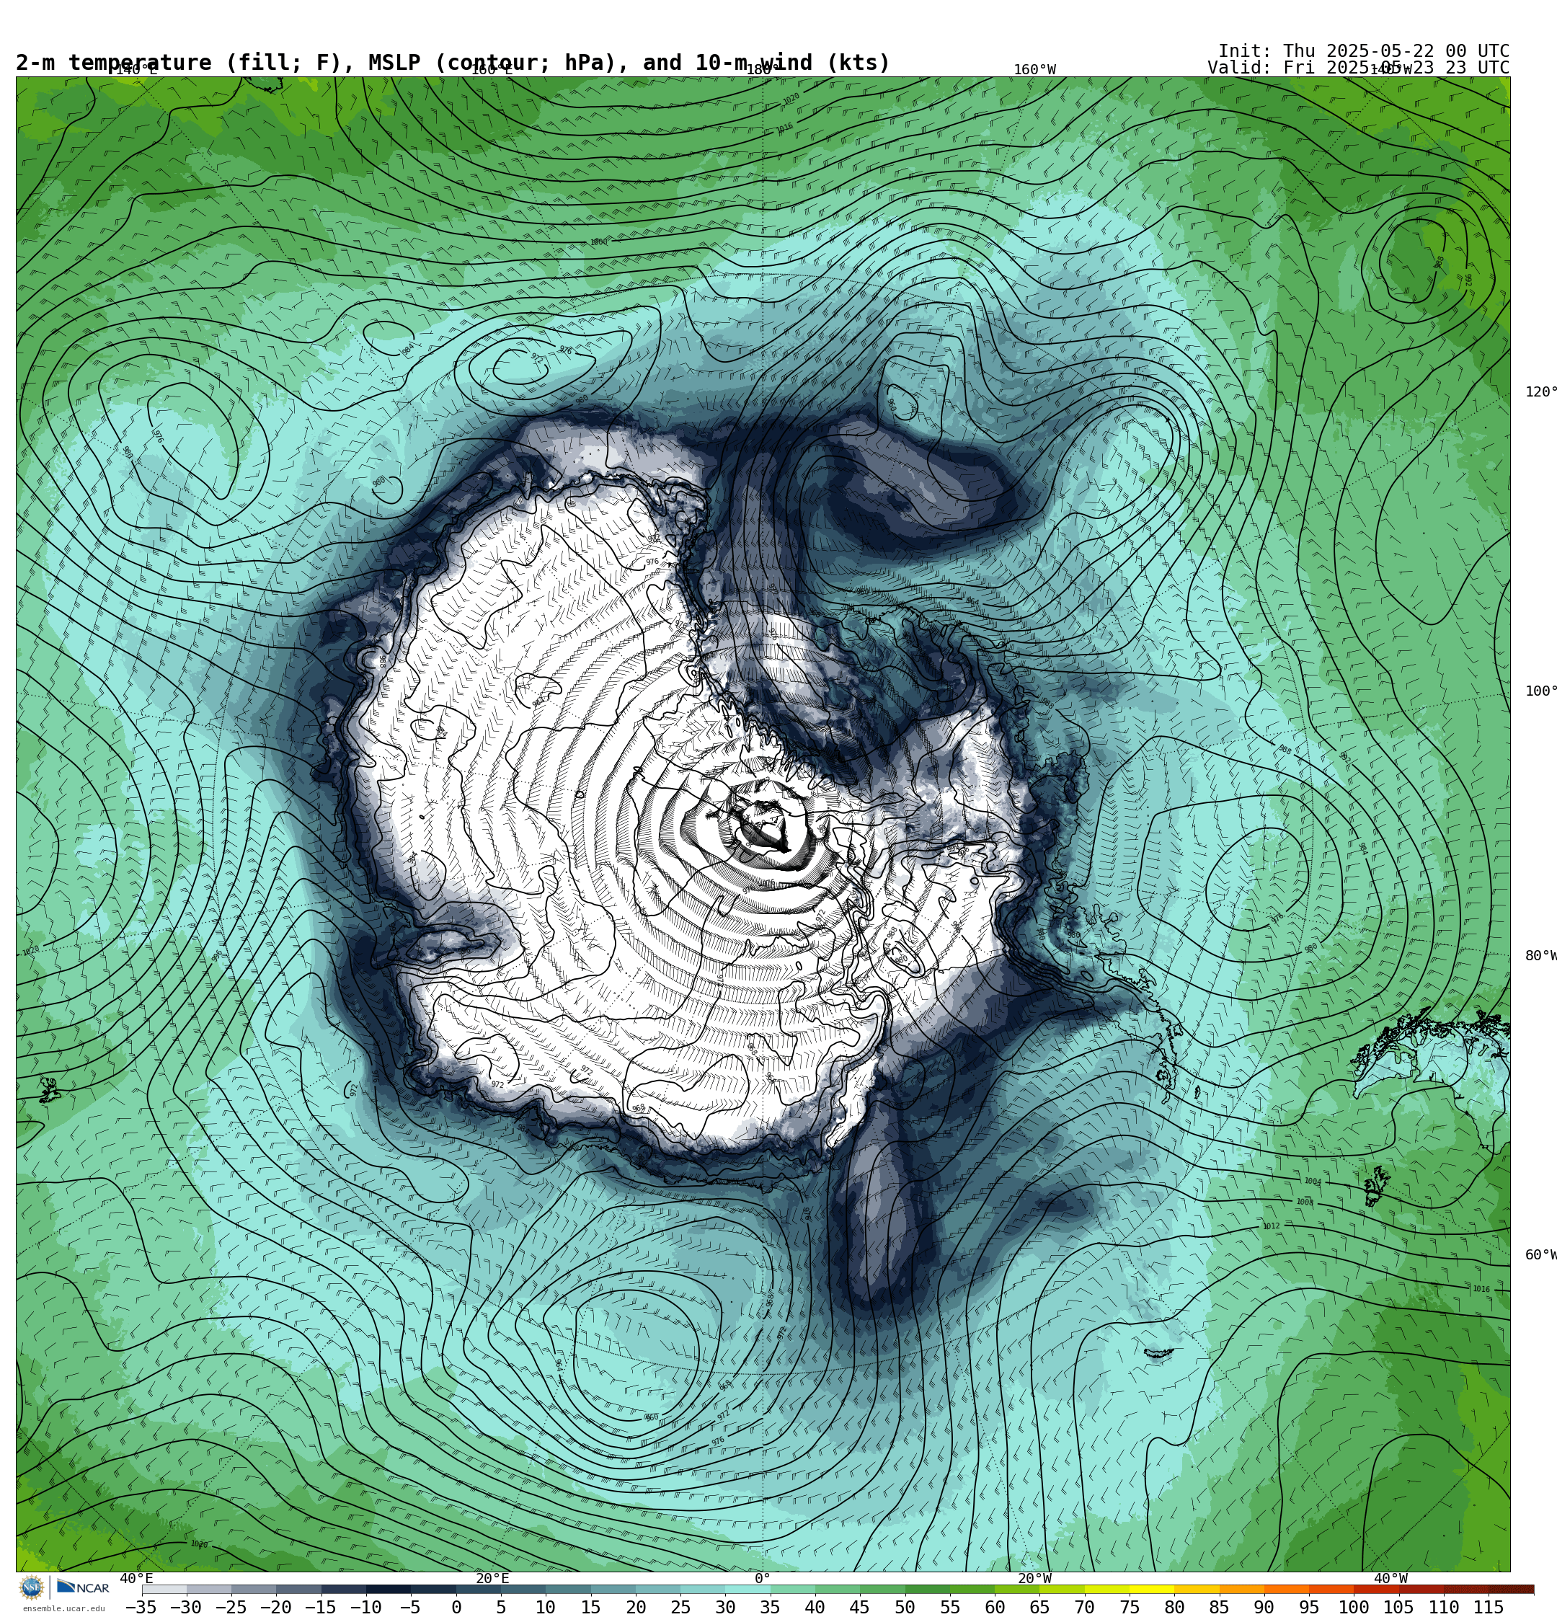Click the NSF logo
Screen dimensions: 1557x1617
31,1587
